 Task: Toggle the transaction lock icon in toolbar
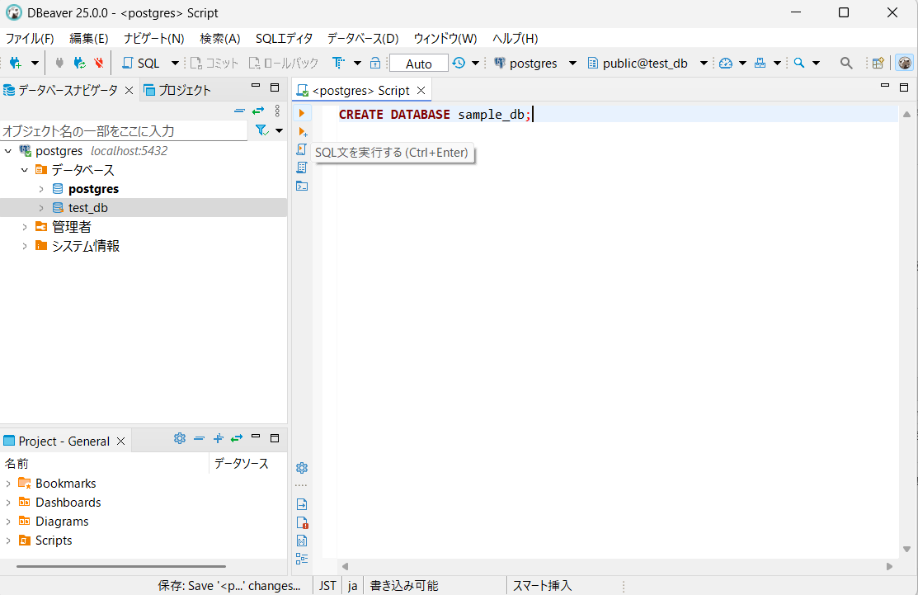(x=375, y=63)
